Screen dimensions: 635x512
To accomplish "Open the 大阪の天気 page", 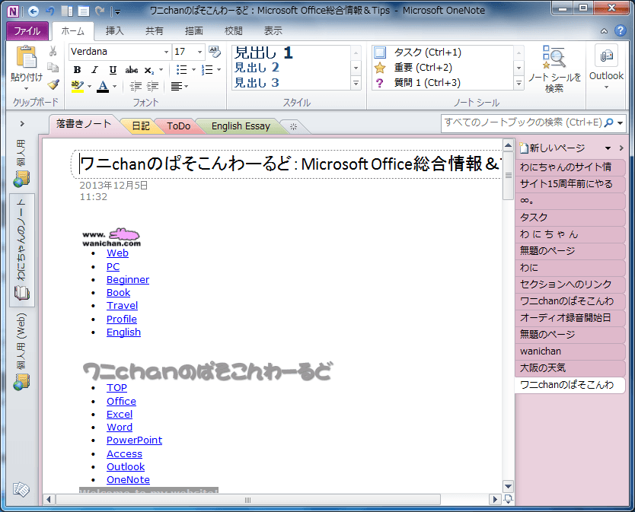I will click(x=570, y=368).
